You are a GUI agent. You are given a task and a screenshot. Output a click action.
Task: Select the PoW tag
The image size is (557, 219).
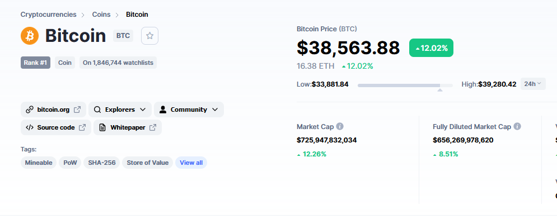click(70, 163)
